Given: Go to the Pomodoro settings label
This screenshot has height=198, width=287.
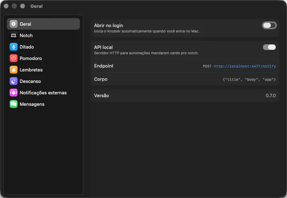Looking at the screenshot, I should (31, 59).
